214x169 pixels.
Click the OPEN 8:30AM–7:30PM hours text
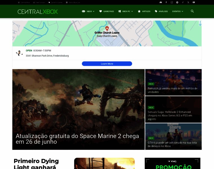[x=38, y=50]
